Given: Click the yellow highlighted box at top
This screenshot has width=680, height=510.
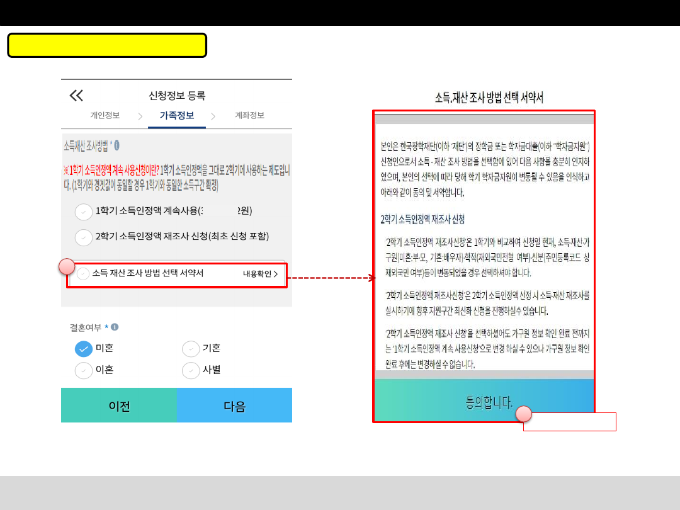Looking at the screenshot, I should [x=107, y=45].
